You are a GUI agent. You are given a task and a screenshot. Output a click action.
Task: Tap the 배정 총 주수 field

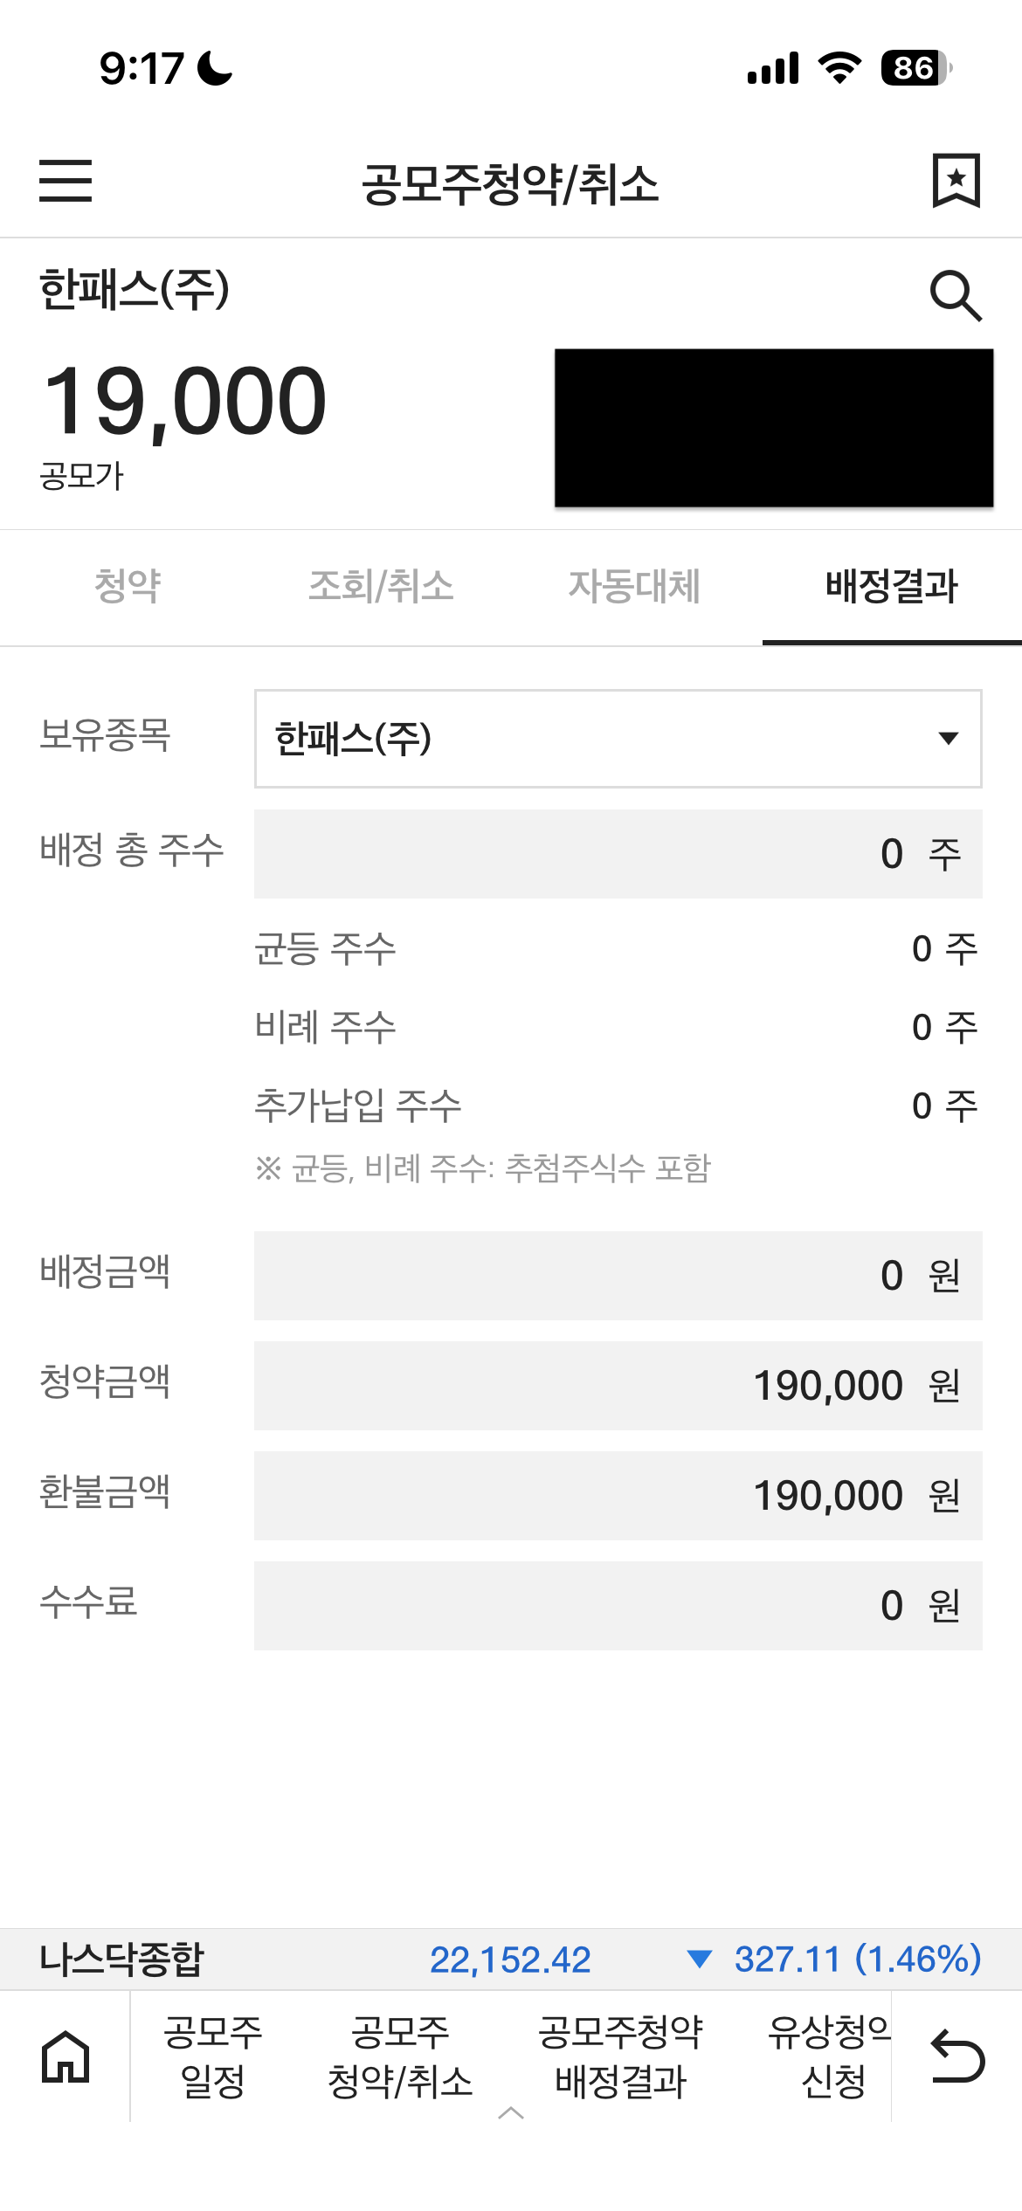coord(618,853)
